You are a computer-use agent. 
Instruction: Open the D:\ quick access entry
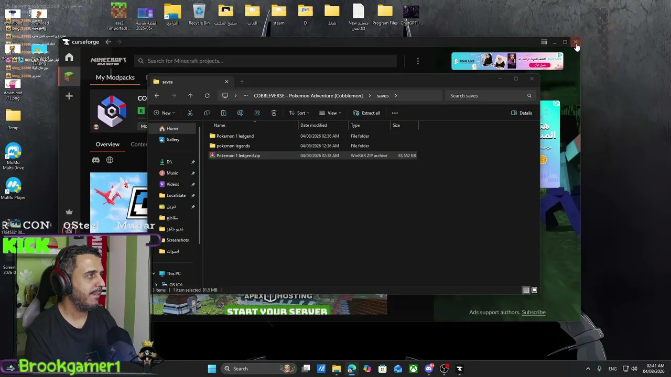pos(169,162)
